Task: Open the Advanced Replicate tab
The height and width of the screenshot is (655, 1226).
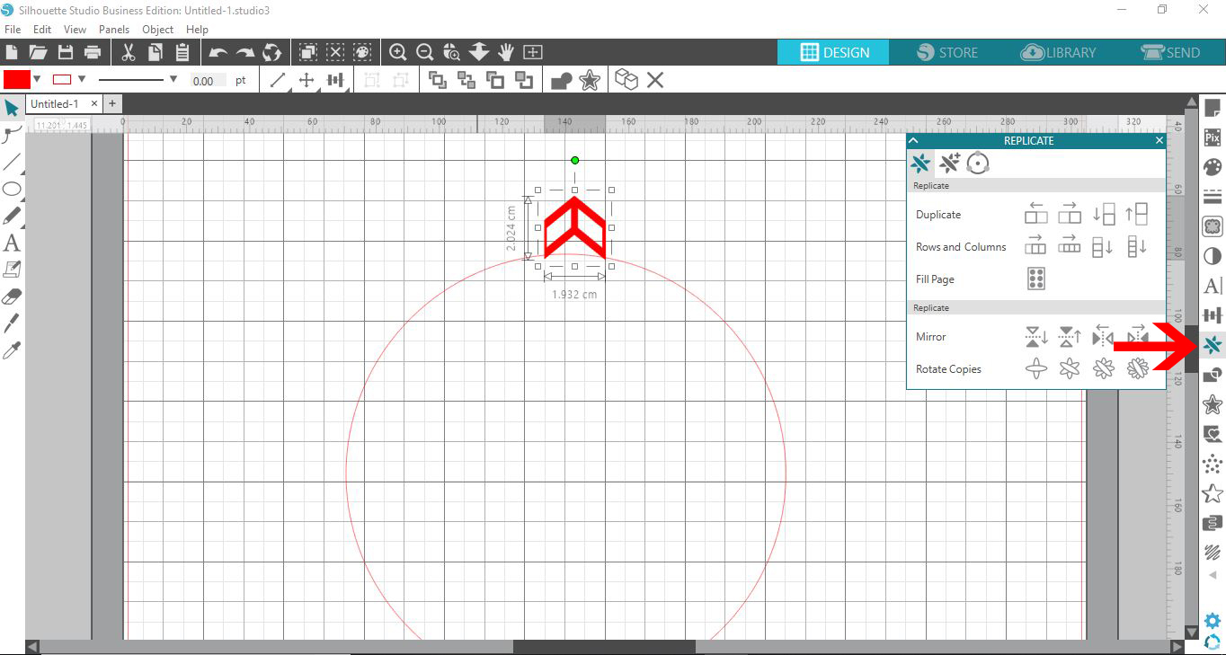Action: pyautogui.click(x=949, y=164)
